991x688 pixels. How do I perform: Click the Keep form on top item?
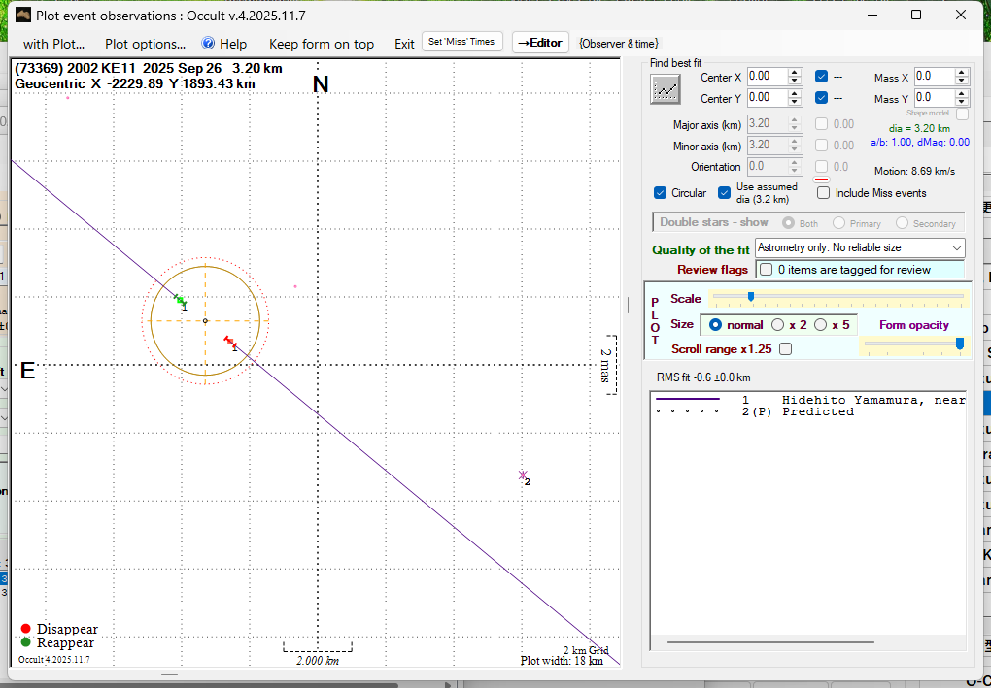click(x=322, y=44)
